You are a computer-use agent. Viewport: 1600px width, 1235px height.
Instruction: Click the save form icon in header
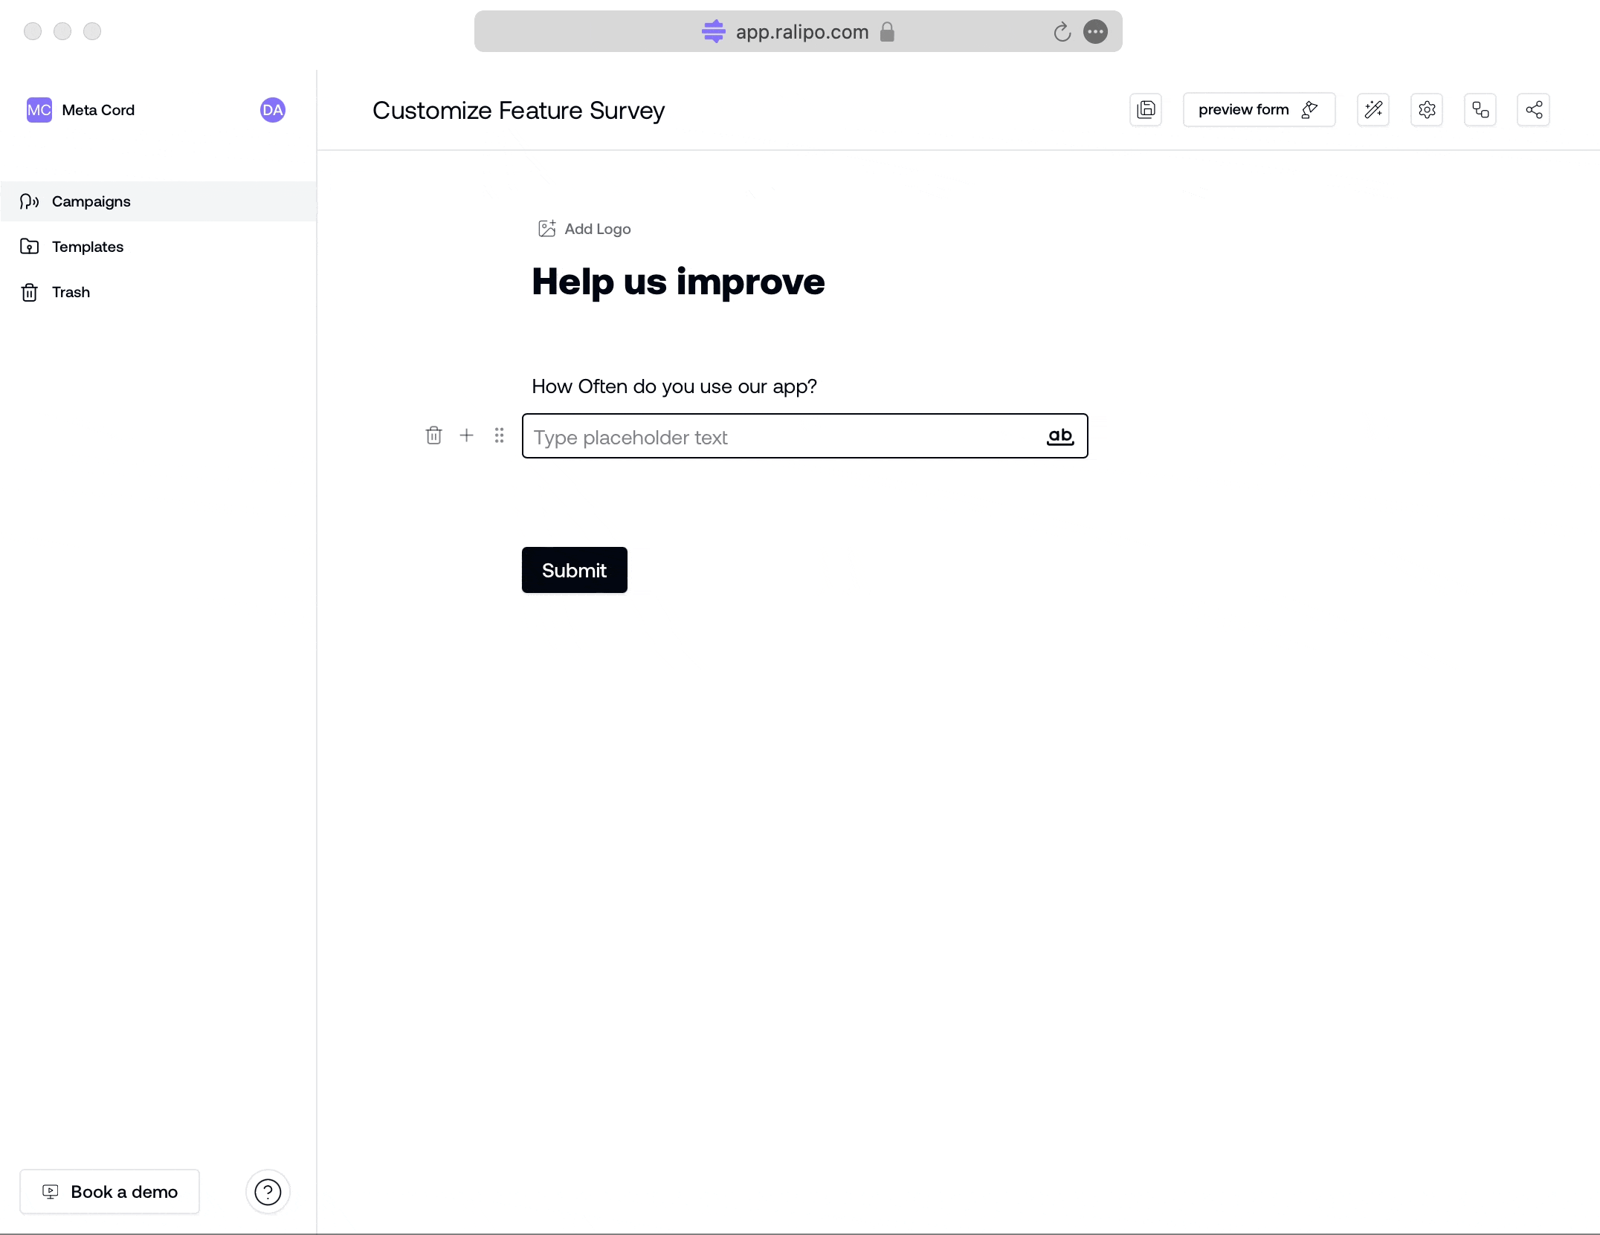[1146, 110]
